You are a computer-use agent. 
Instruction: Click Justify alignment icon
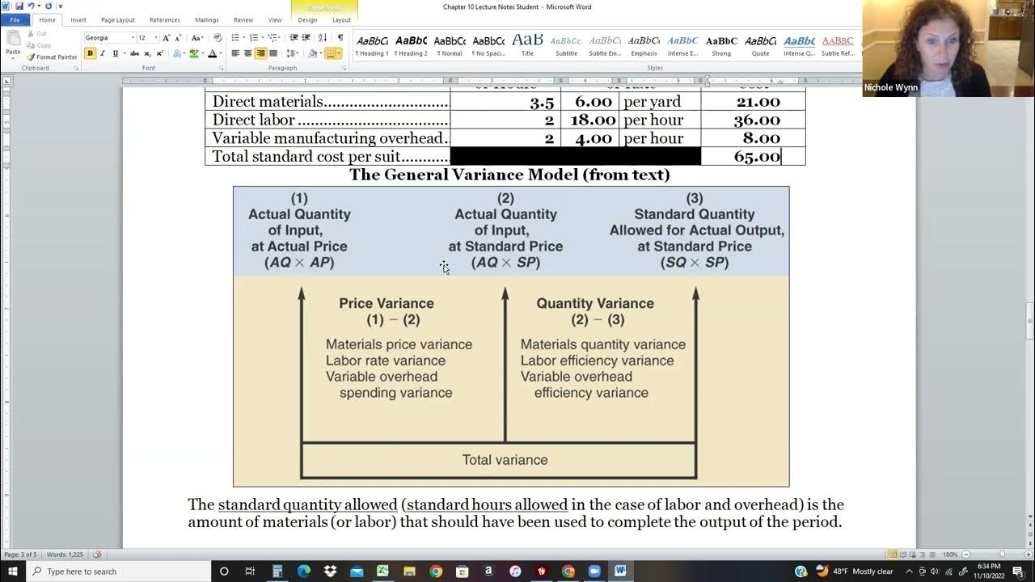coord(273,53)
